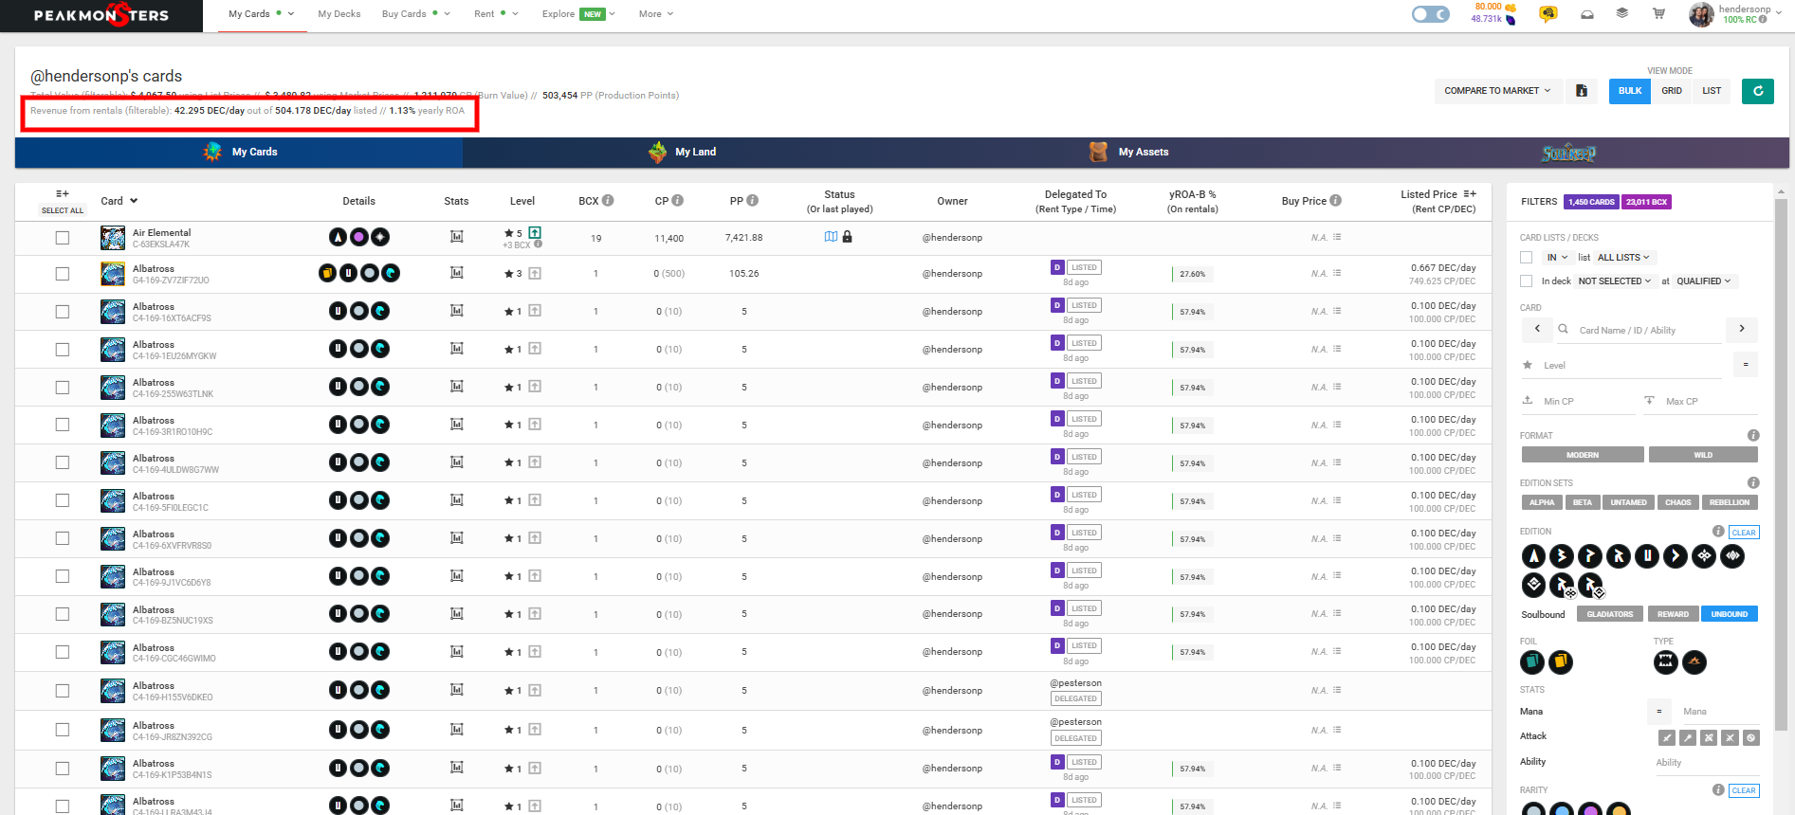Switch to LIST view mode

click(1712, 91)
